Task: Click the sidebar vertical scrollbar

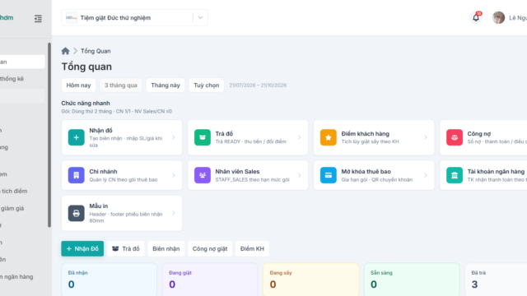Action: pos(49,135)
